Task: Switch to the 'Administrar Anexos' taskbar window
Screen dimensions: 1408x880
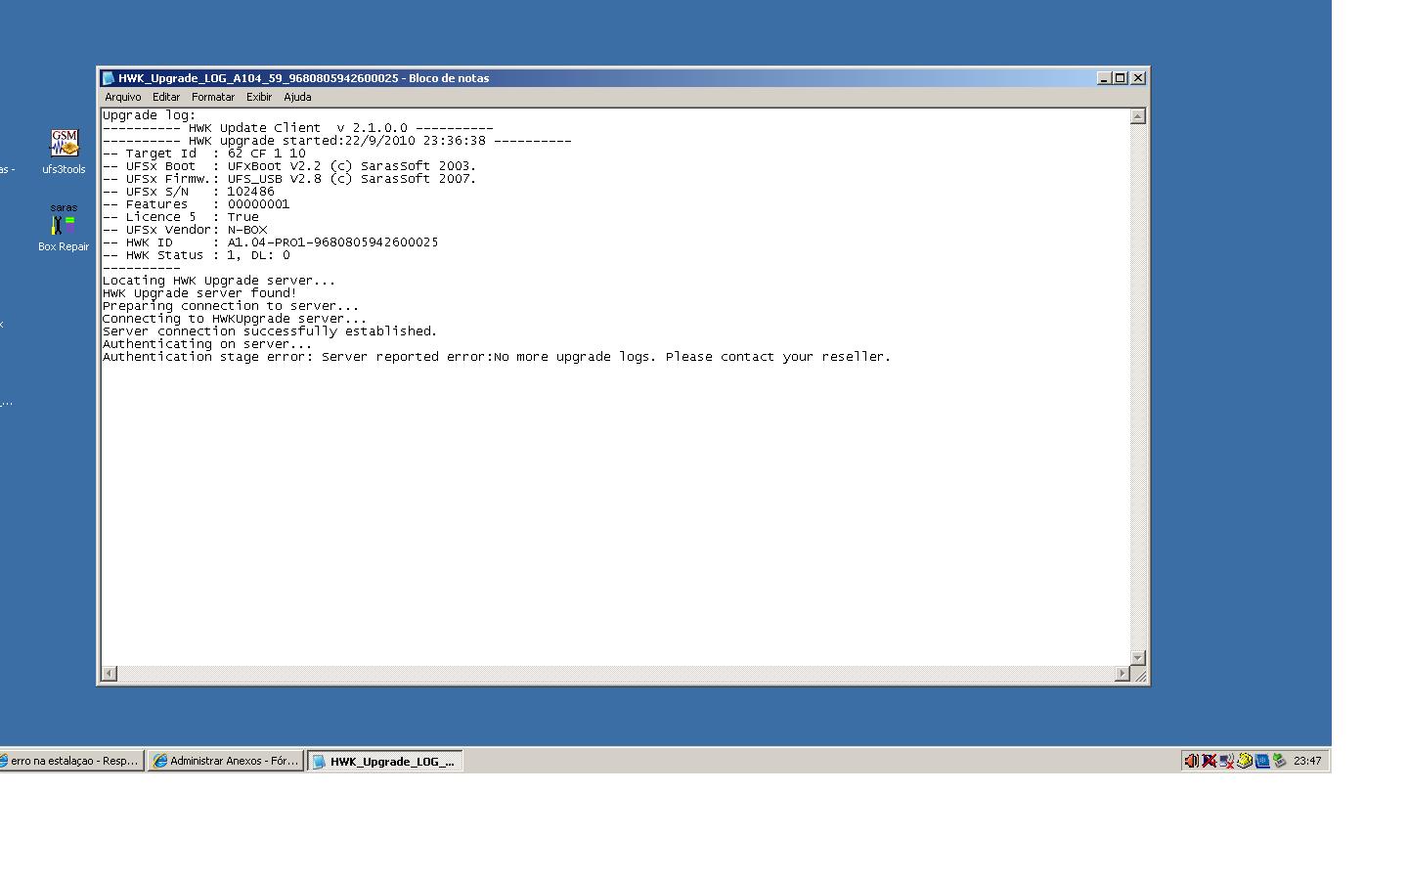Action: (x=226, y=761)
